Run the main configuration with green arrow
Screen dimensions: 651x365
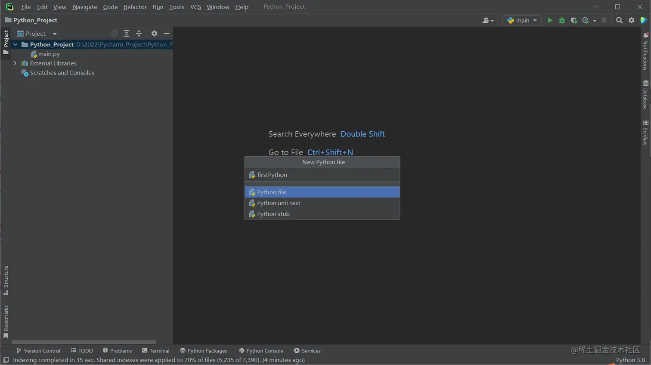click(x=550, y=20)
